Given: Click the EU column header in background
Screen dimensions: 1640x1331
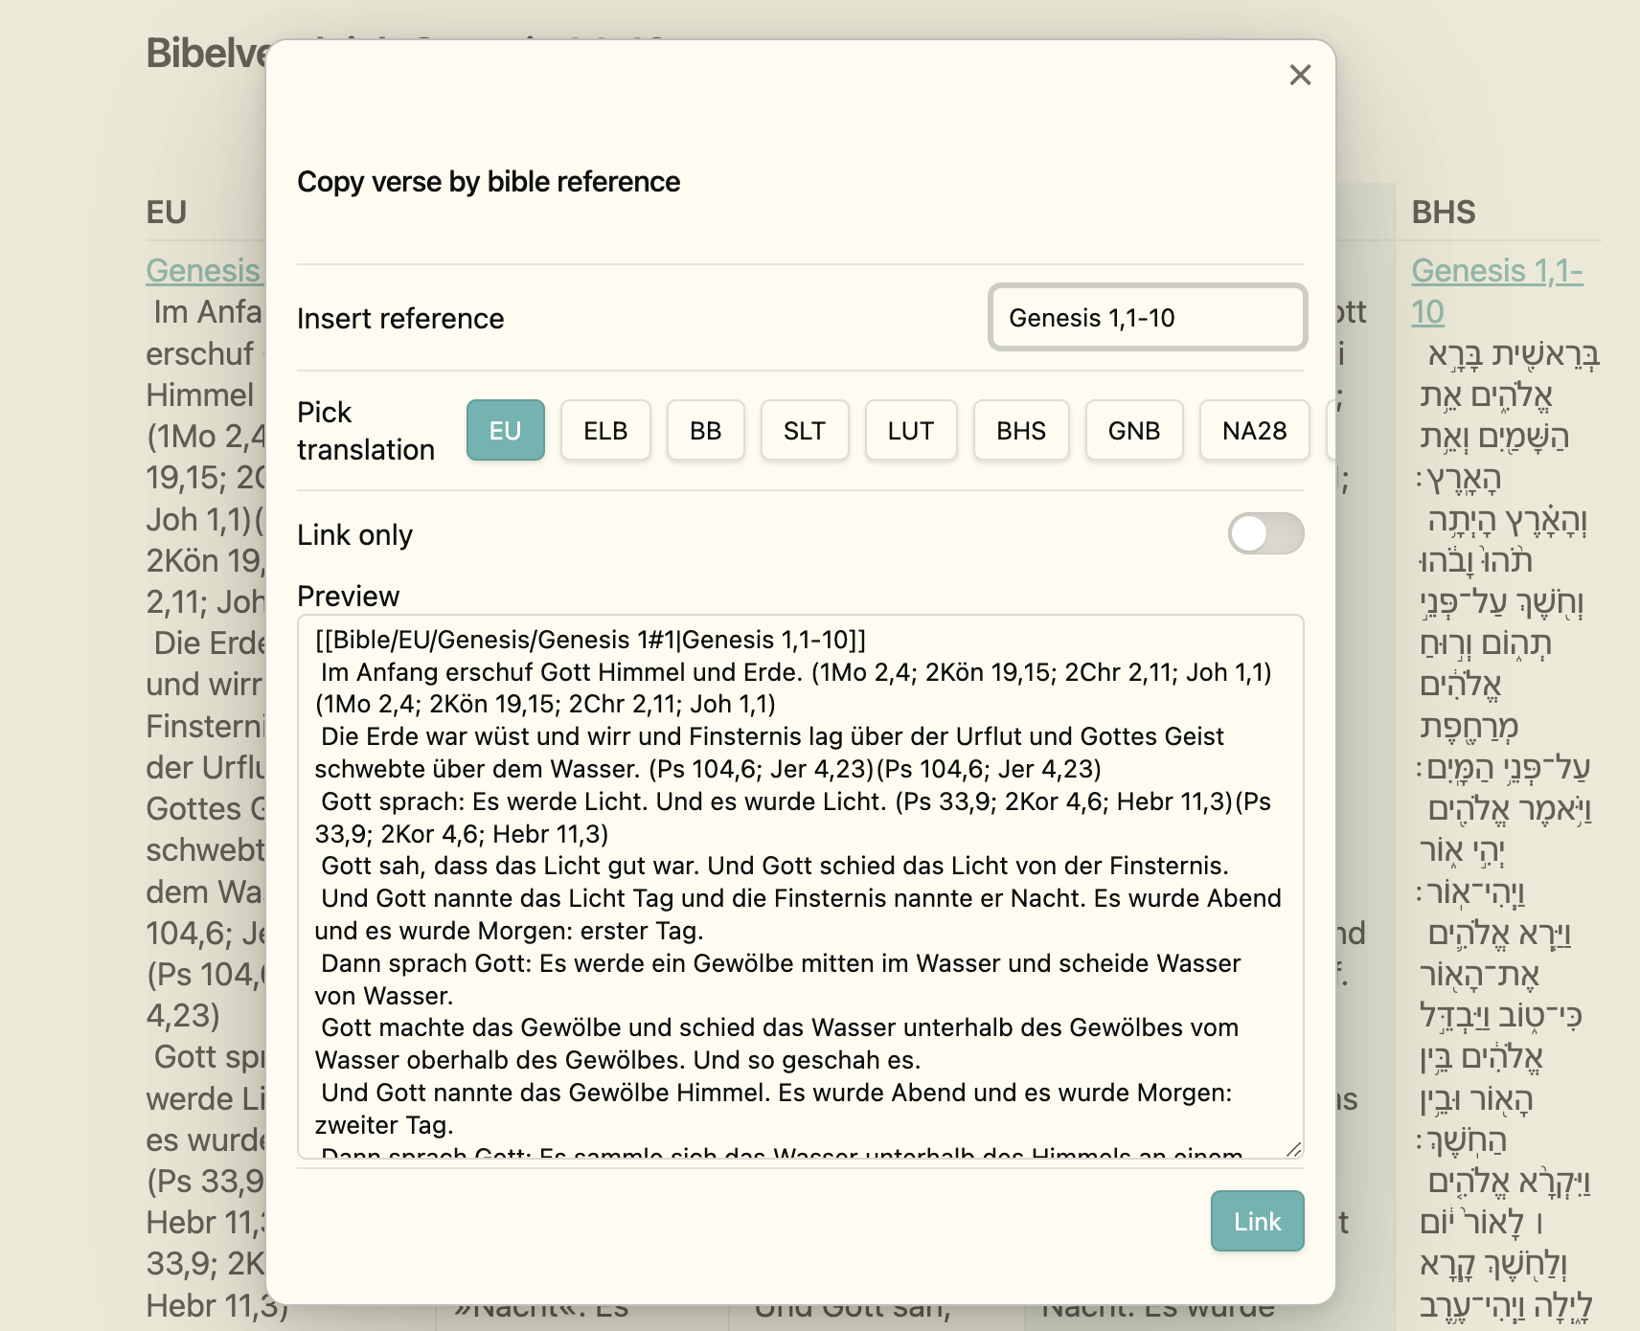Looking at the screenshot, I should click(167, 212).
